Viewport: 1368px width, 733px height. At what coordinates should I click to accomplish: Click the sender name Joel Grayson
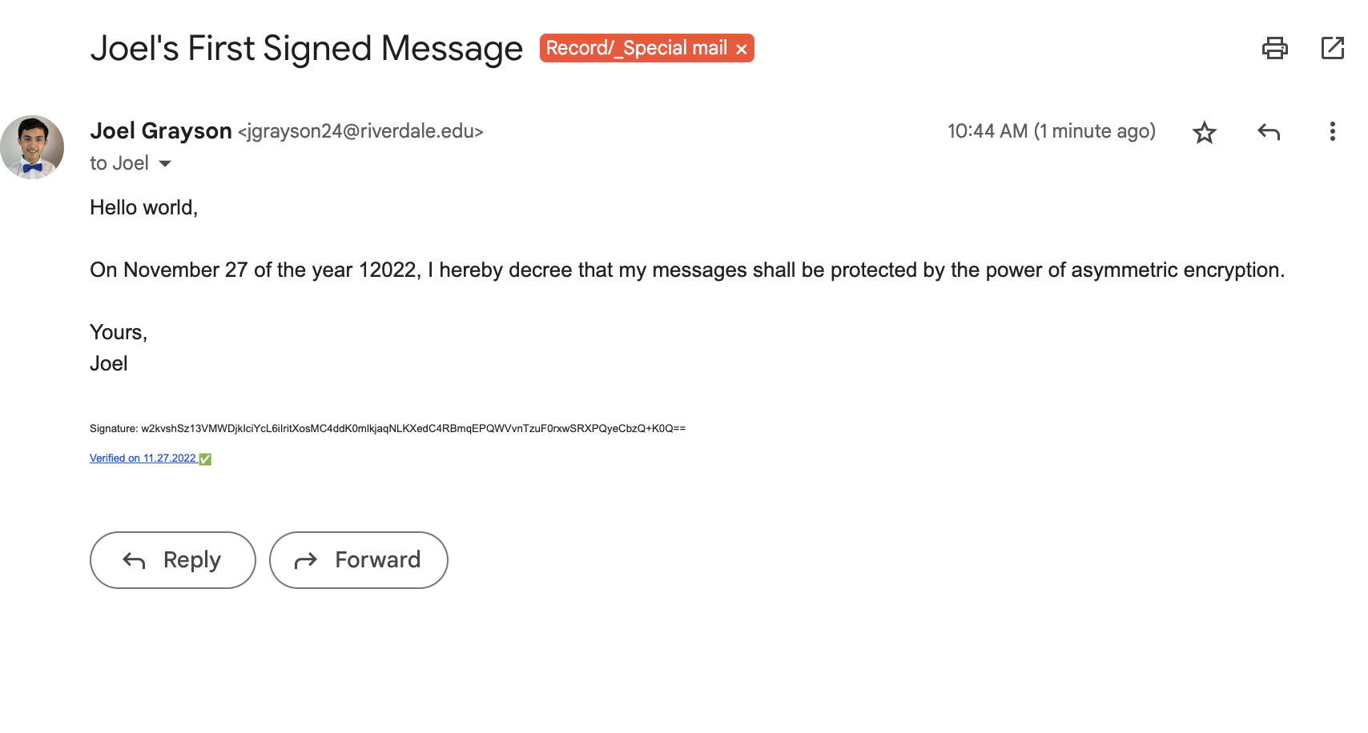pos(161,130)
